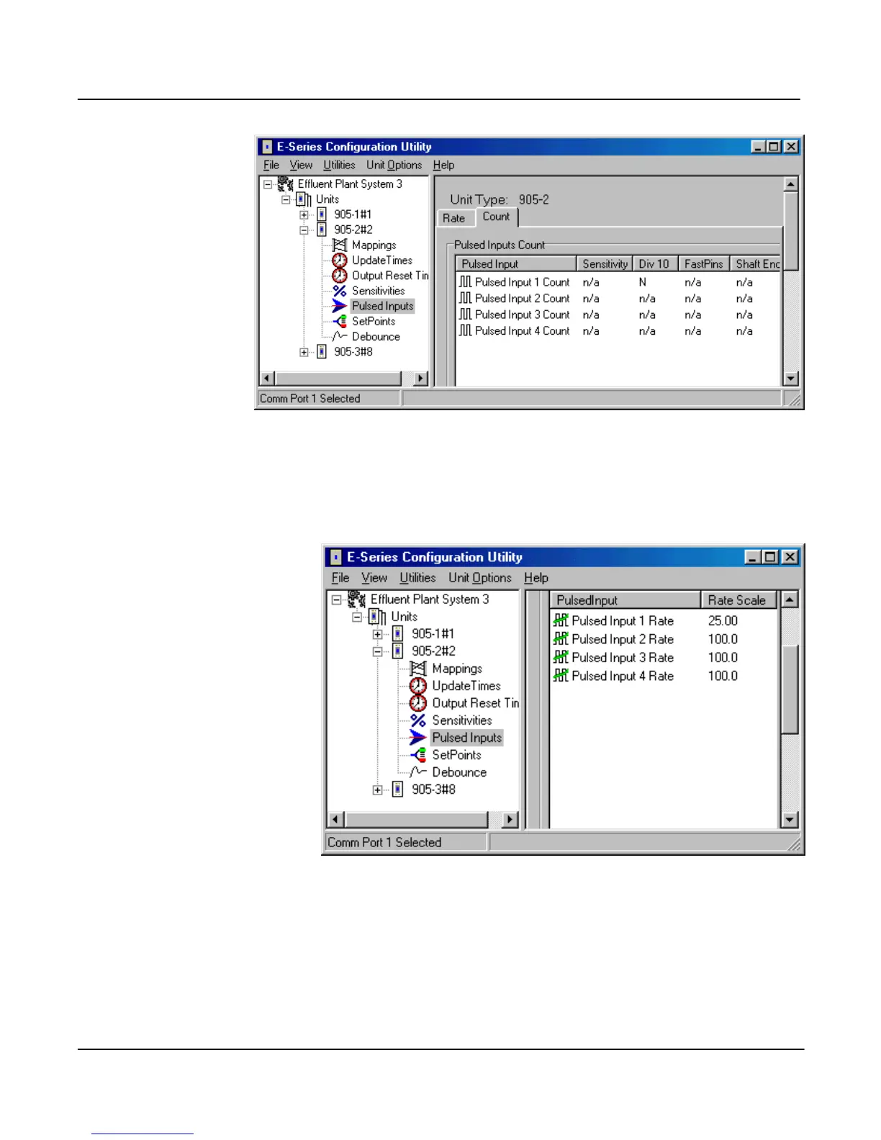Click UpdateTimes clock icon in lower window
Viewport: 881px width, 1140px height.
418,686
